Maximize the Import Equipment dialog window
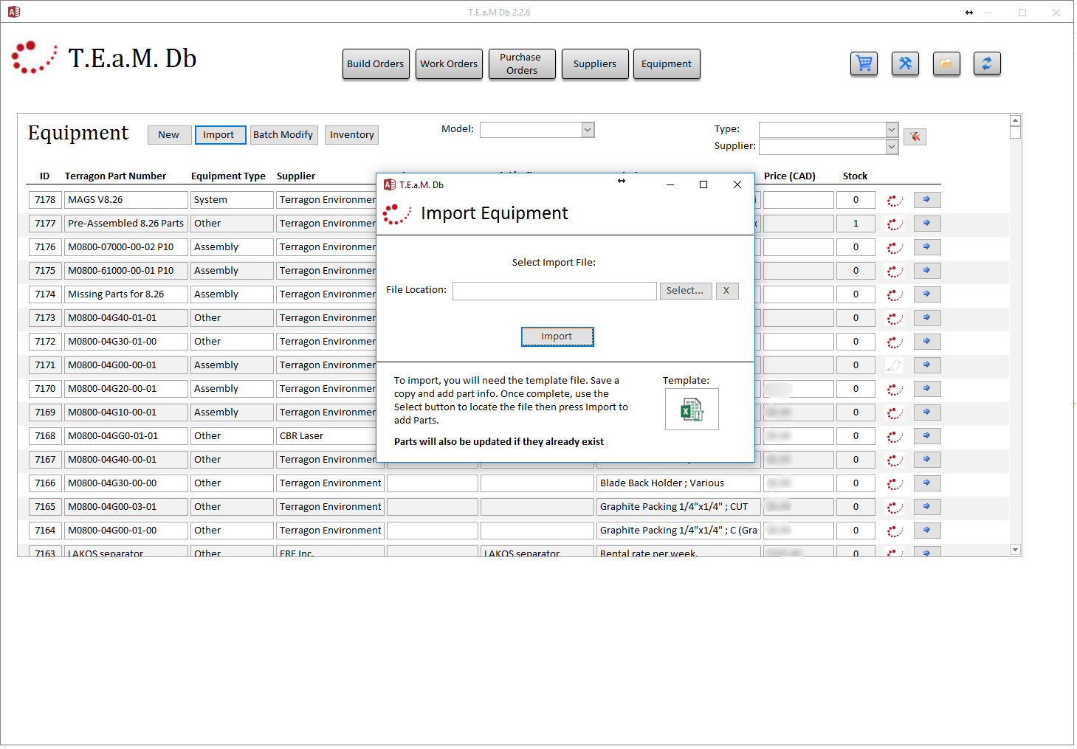1077x749 pixels. pyautogui.click(x=703, y=185)
